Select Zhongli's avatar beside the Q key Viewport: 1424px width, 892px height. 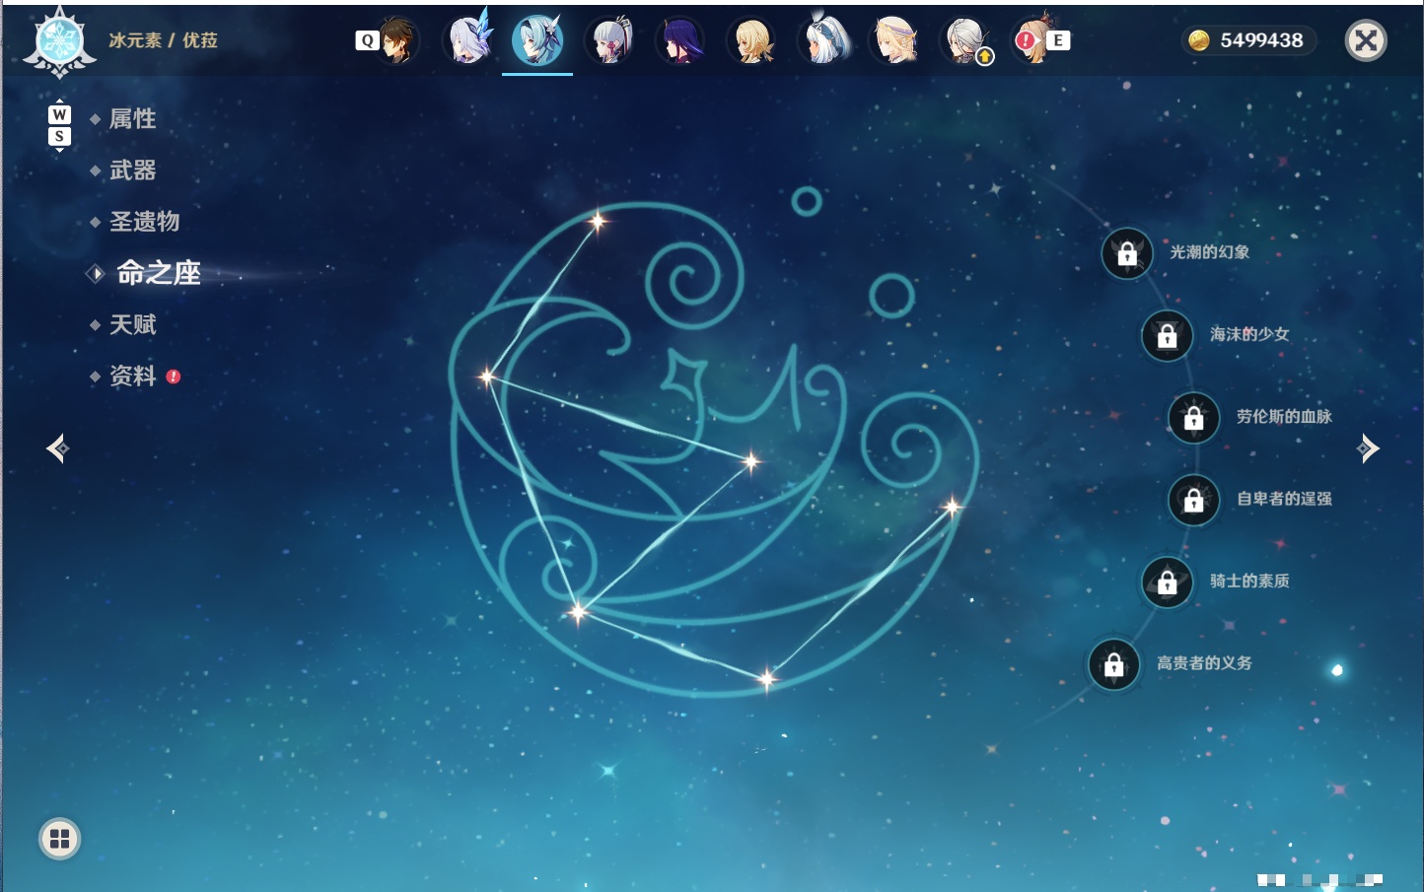pyautogui.click(x=396, y=41)
